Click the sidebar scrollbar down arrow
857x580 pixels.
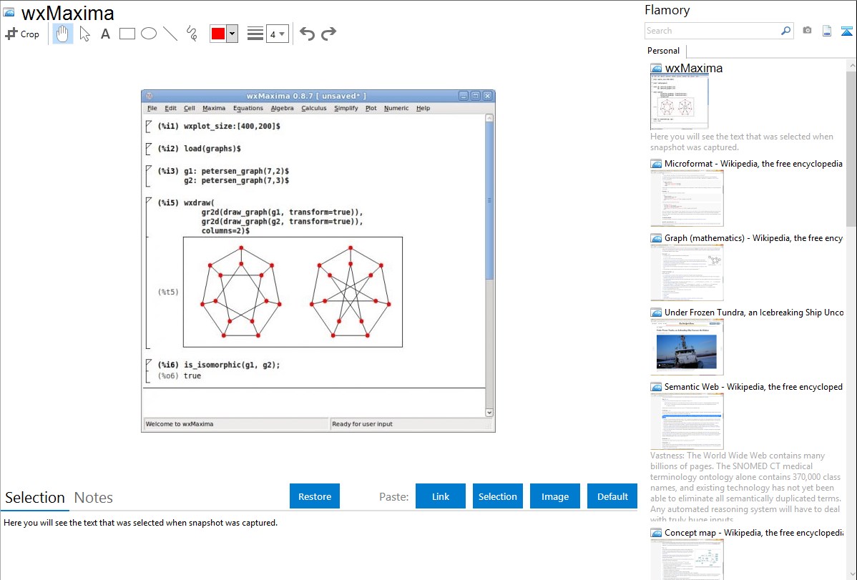click(851, 574)
